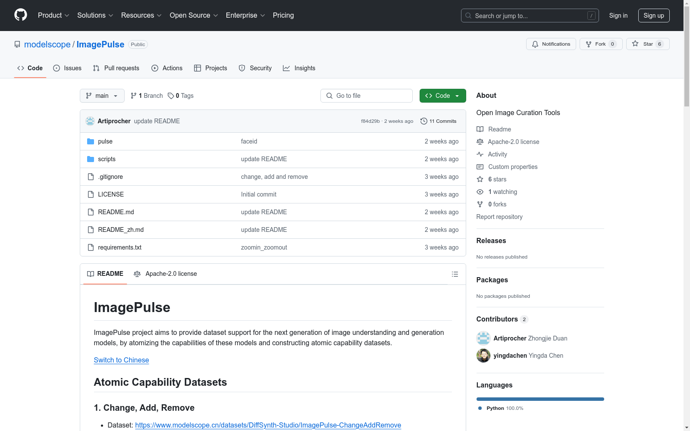This screenshot has height=431, width=690.
Task: Select the README tab in file viewer
Action: pos(105,274)
